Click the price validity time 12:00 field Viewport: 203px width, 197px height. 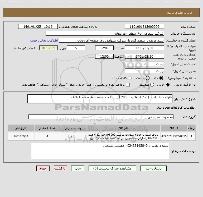[104, 56]
